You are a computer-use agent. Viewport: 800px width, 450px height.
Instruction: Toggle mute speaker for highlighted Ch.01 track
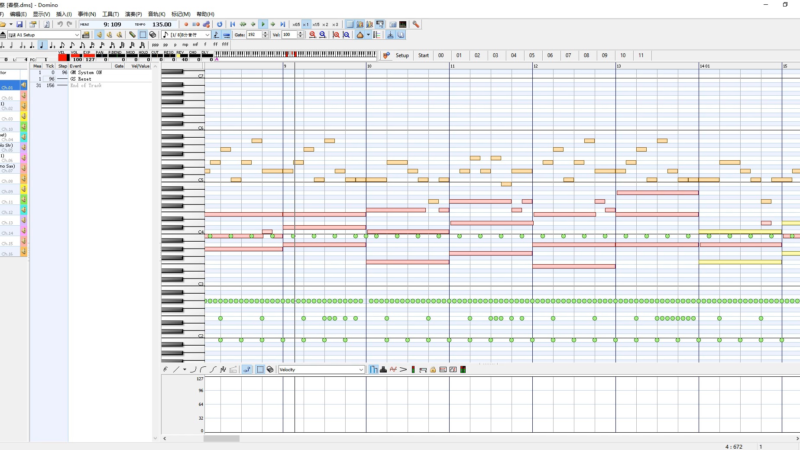[x=24, y=85]
